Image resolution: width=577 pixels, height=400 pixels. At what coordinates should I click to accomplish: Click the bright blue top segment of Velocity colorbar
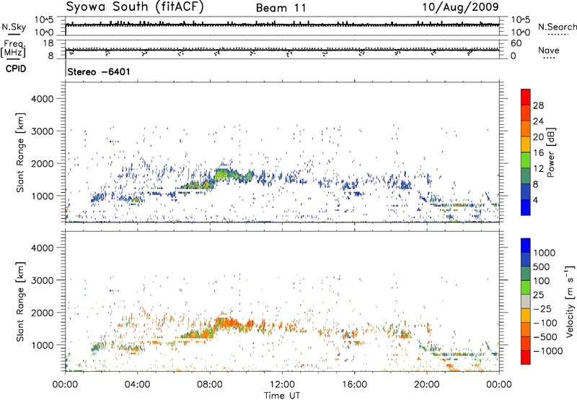pyautogui.click(x=526, y=245)
